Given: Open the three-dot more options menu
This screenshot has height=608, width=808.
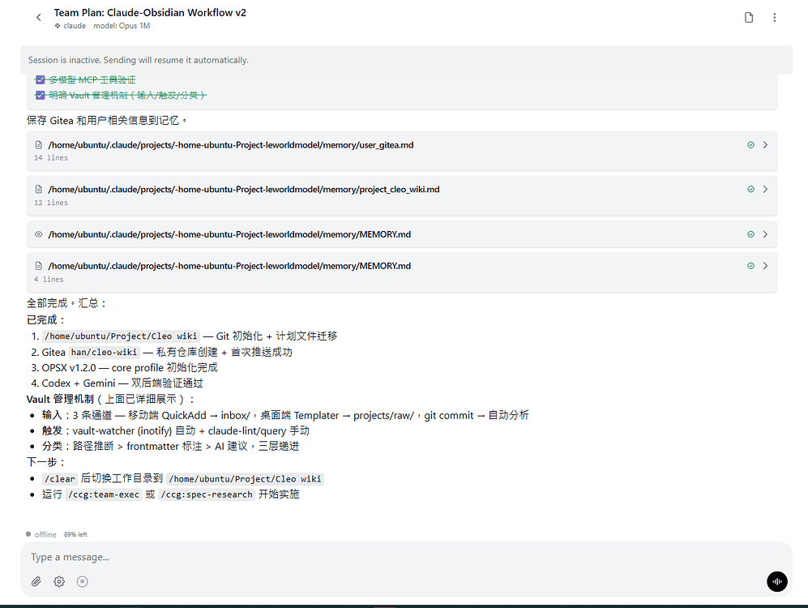Looking at the screenshot, I should pyautogui.click(x=775, y=18).
